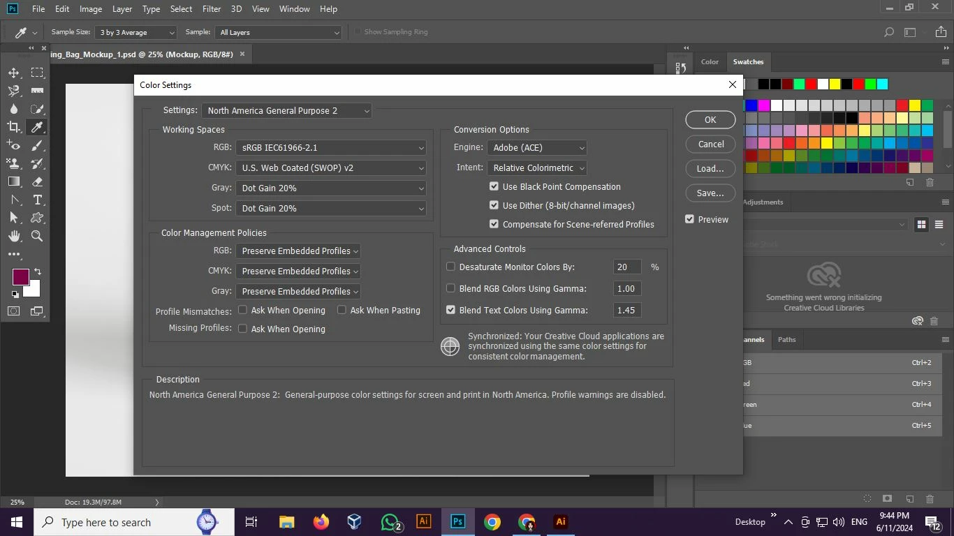Select the Eraser tool

(37, 181)
